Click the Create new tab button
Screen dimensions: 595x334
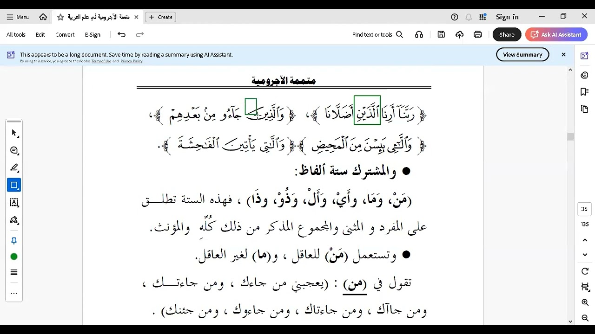[160, 17]
